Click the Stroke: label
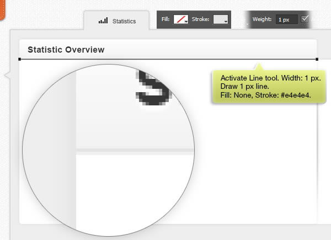 click(x=200, y=19)
